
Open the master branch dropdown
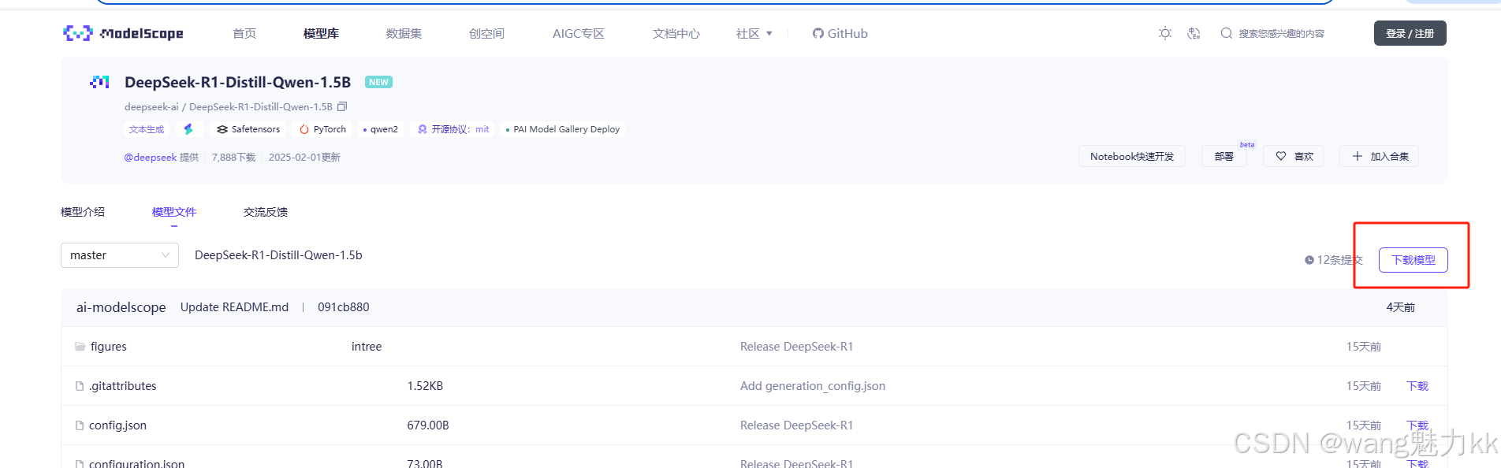click(x=120, y=255)
